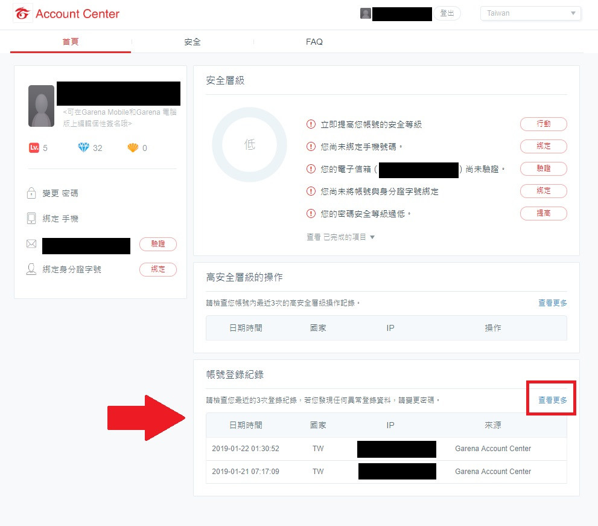Switch to the 安全 tab
598x526 pixels.
pos(192,42)
